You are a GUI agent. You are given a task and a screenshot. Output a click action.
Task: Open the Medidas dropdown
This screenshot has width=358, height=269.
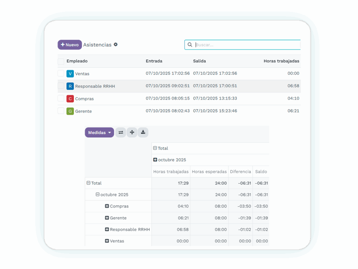click(x=99, y=133)
